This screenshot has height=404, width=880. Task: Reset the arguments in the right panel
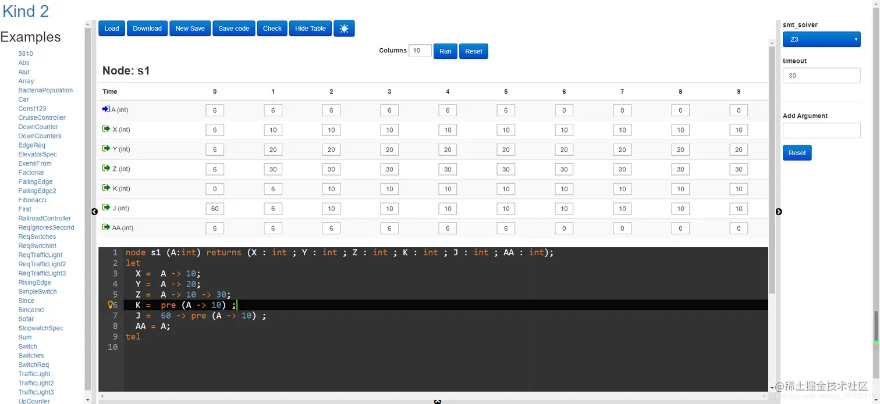click(x=797, y=153)
